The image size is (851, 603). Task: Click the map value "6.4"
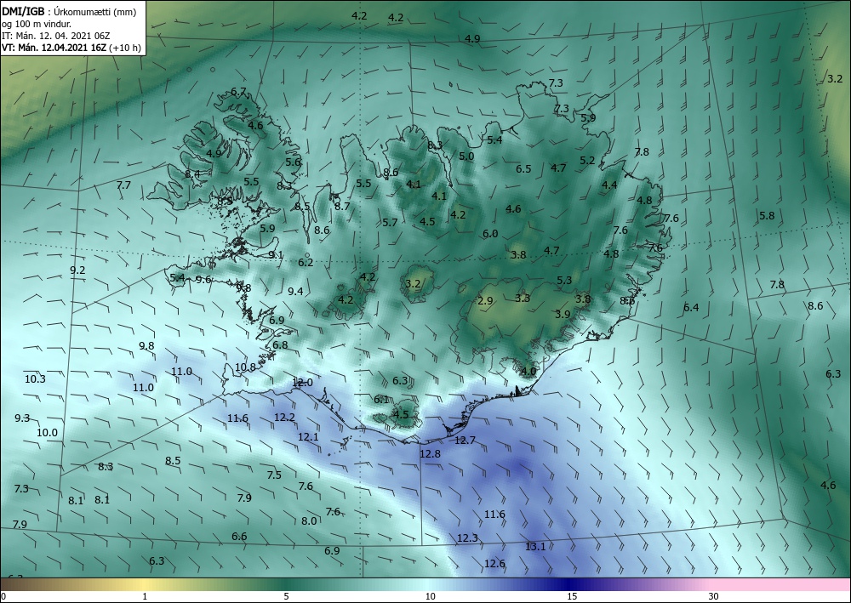coord(691,308)
